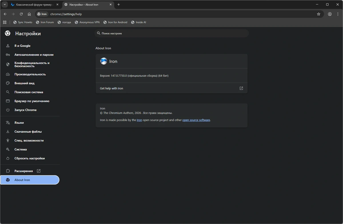The width and height of the screenshot is (343, 224).
Task: Open Поисковая система settings section
Action: [x=30, y=92]
